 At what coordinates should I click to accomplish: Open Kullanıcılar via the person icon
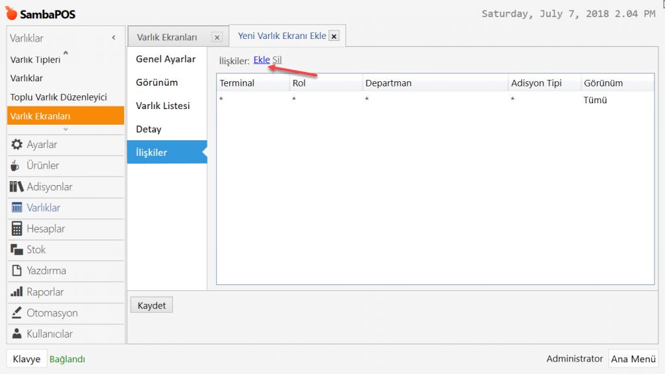click(x=17, y=334)
